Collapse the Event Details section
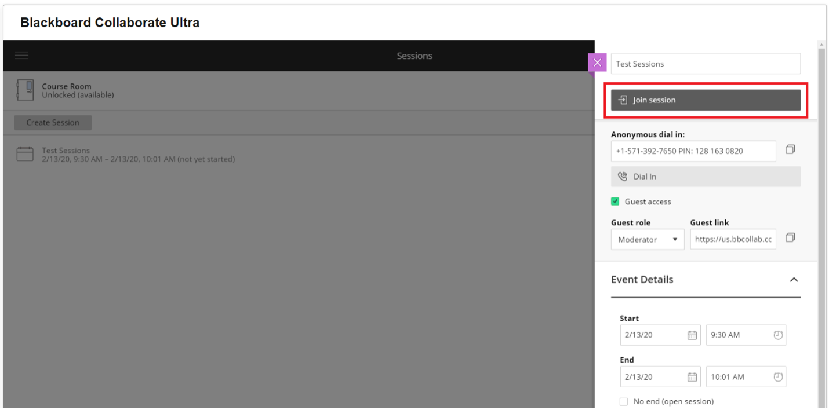The width and height of the screenshot is (829, 410). click(794, 280)
